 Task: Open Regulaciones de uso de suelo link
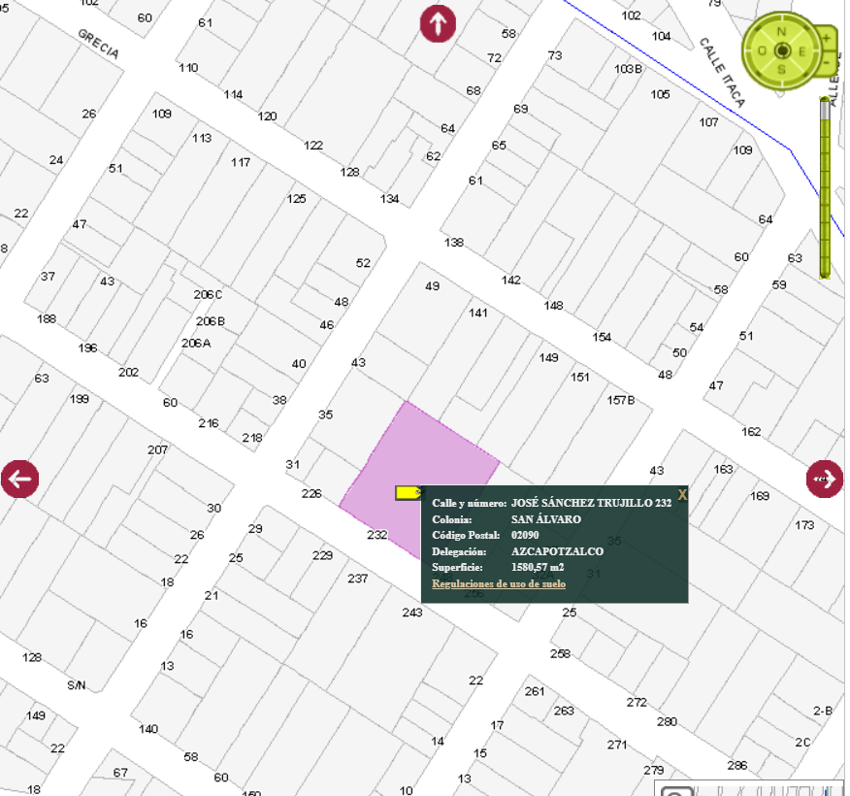tap(498, 583)
